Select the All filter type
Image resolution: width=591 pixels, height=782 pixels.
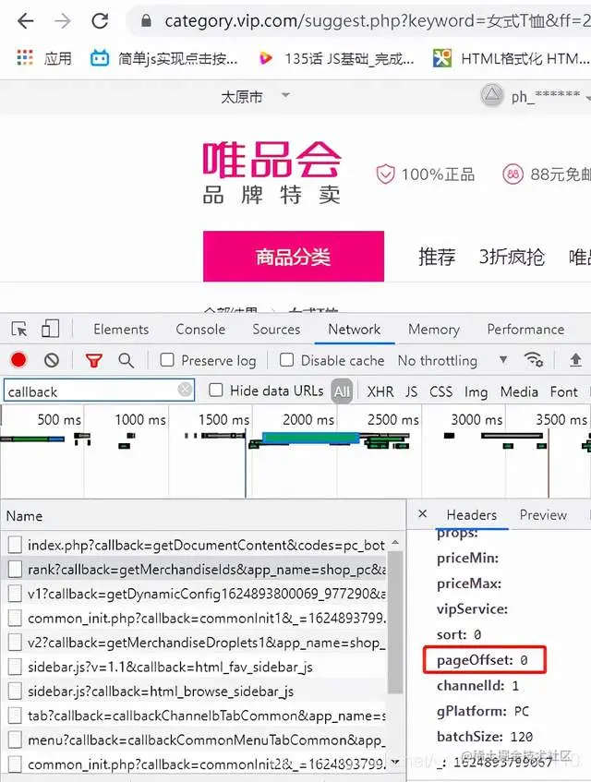342,391
